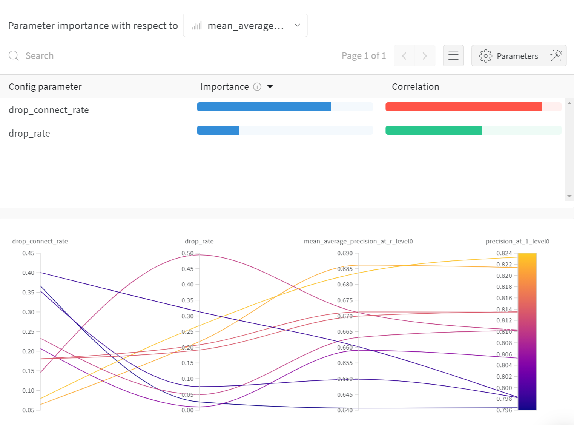Click the drop_rate axis label in plot
Screen dimensions: 574x425
[x=199, y=241]
